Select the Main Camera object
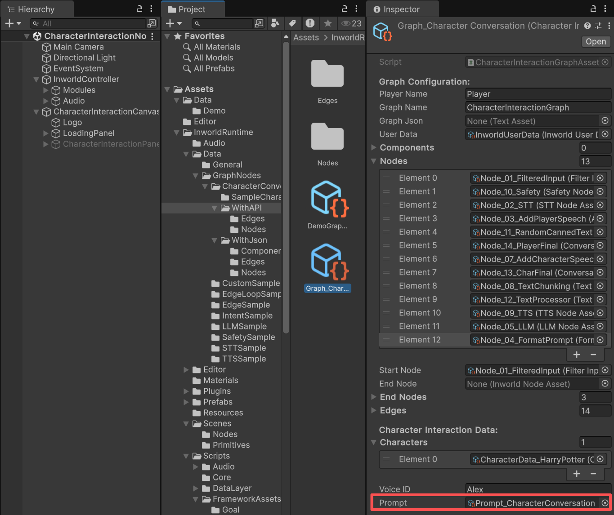This screenshot has height=515, width=614. click(x=78, y=47)
